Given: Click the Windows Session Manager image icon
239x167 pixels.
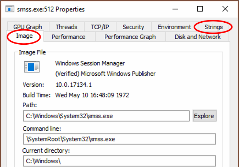Looking at the screenshot, I should pyautogui.click(x=32, y=67).
